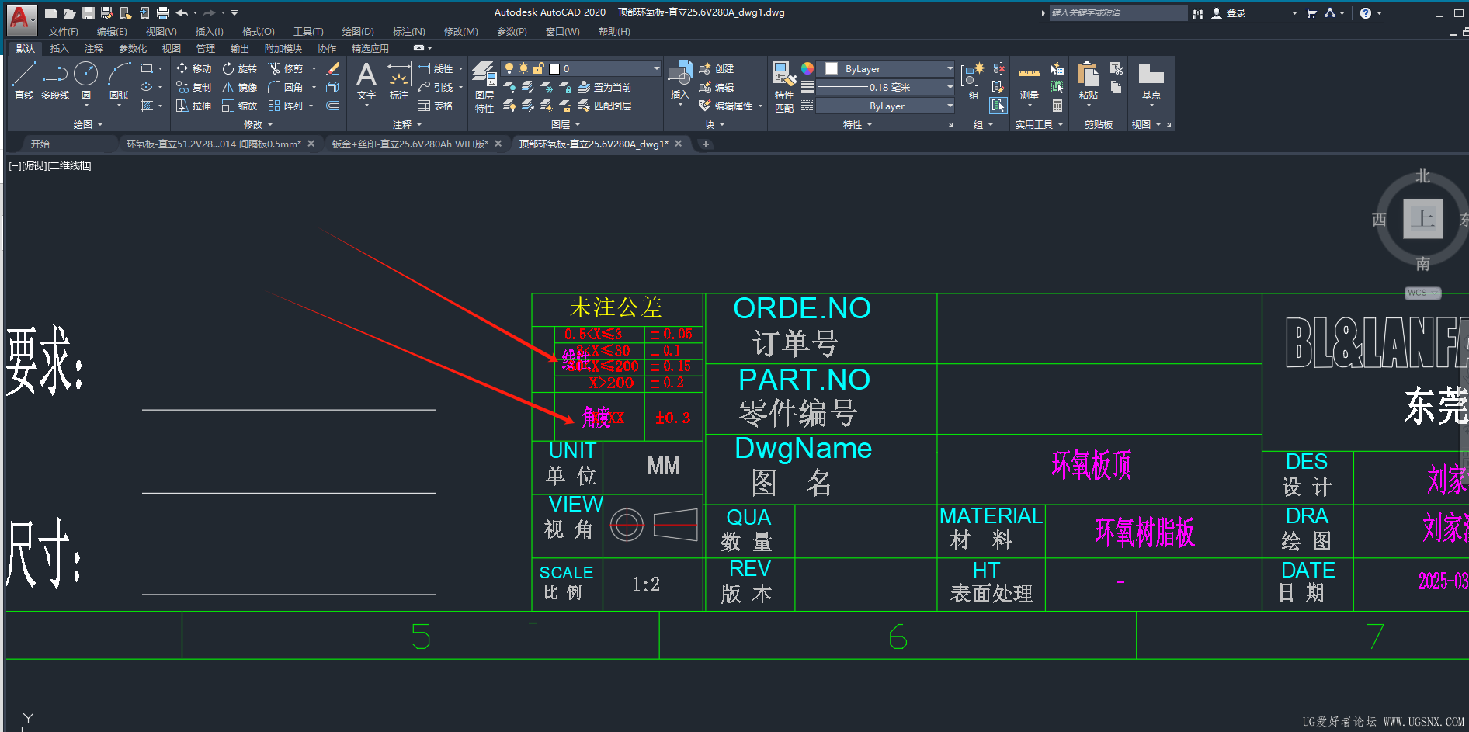The width and height of the screenshot is (1469, 732).
Task: Open the 文件(F) menu
Action: pos(63,32)
